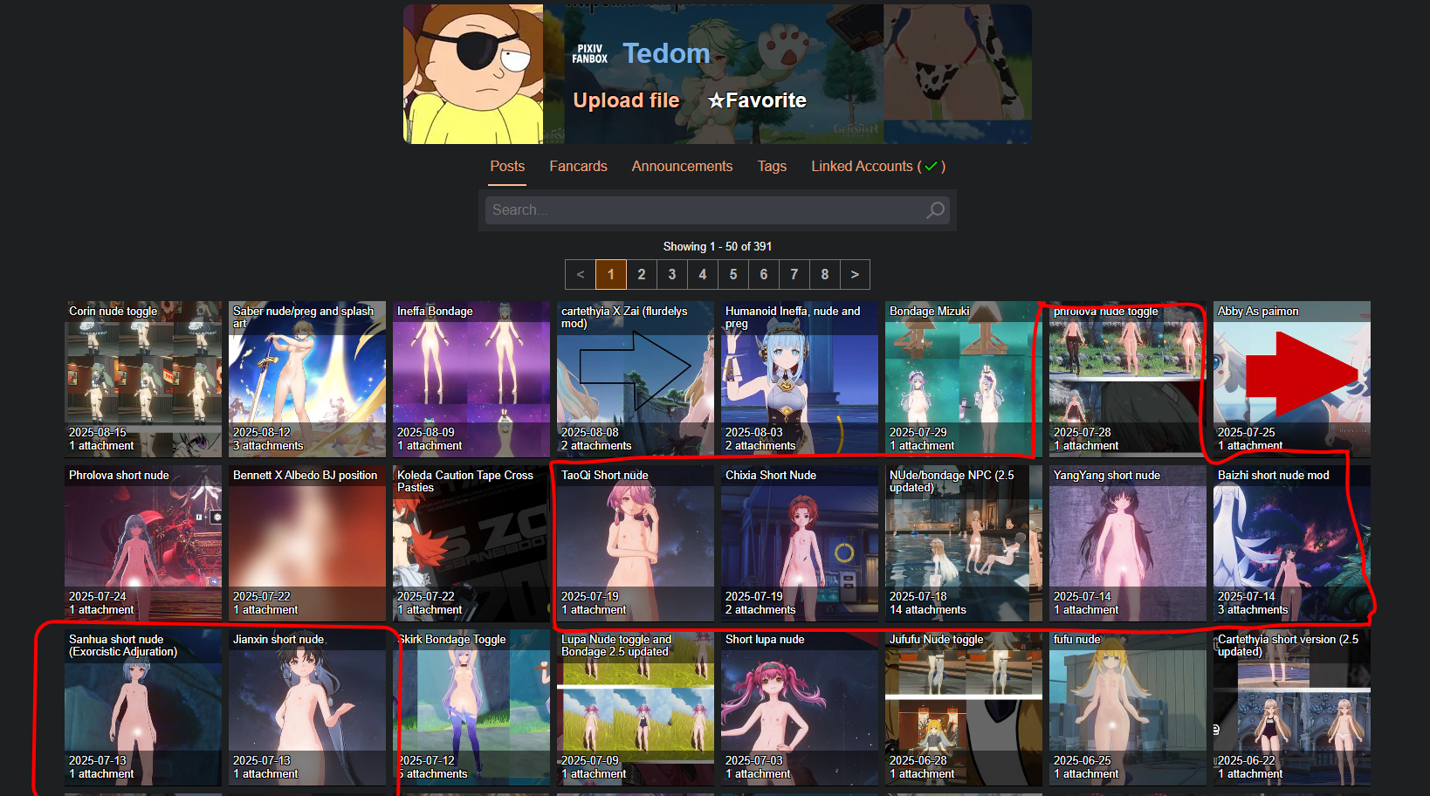Click the Pixiv Fanbox service label
The image size is (1430, 796).
pos(590,54)
